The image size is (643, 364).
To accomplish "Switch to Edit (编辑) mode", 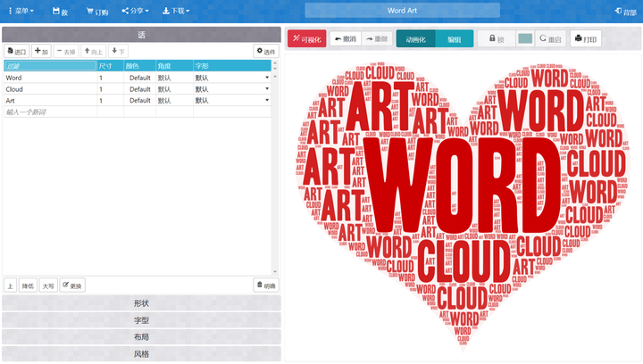I will point(454,39).
